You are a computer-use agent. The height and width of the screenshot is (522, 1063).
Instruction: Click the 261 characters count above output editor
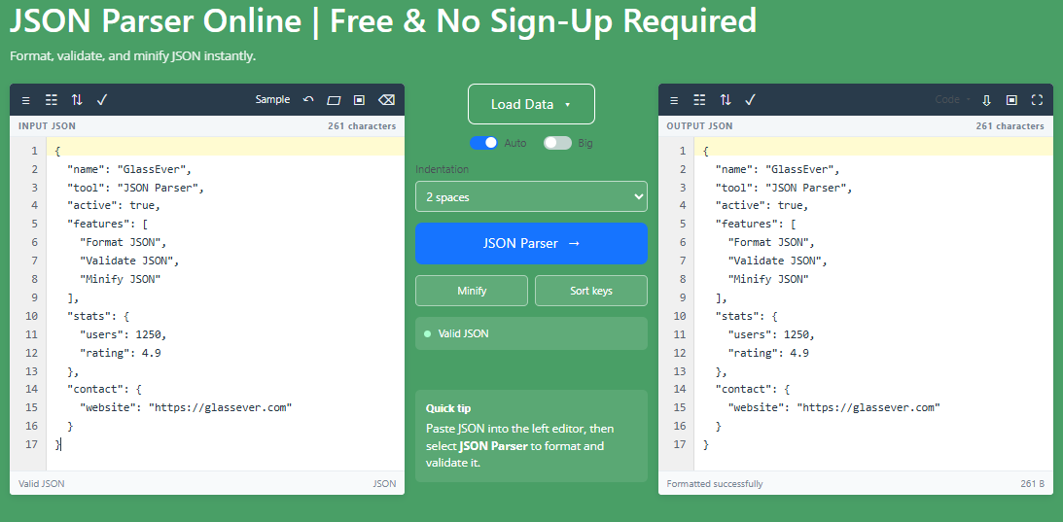(1010, 126)
